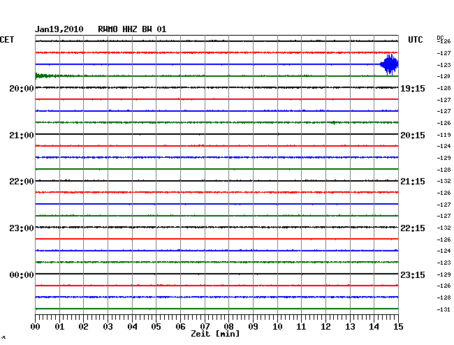Click the 21:15 UTC time label
Viewport: 454px width, 345px height.
click(413, 182)
